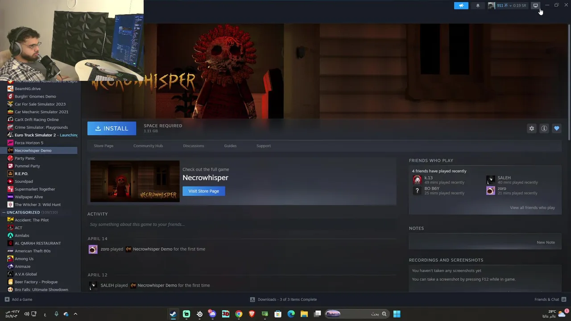Image resolution: width=571 pixels, height=321 pixels.
Task: Open the Store Page tab
Action: tap(103, 146)
